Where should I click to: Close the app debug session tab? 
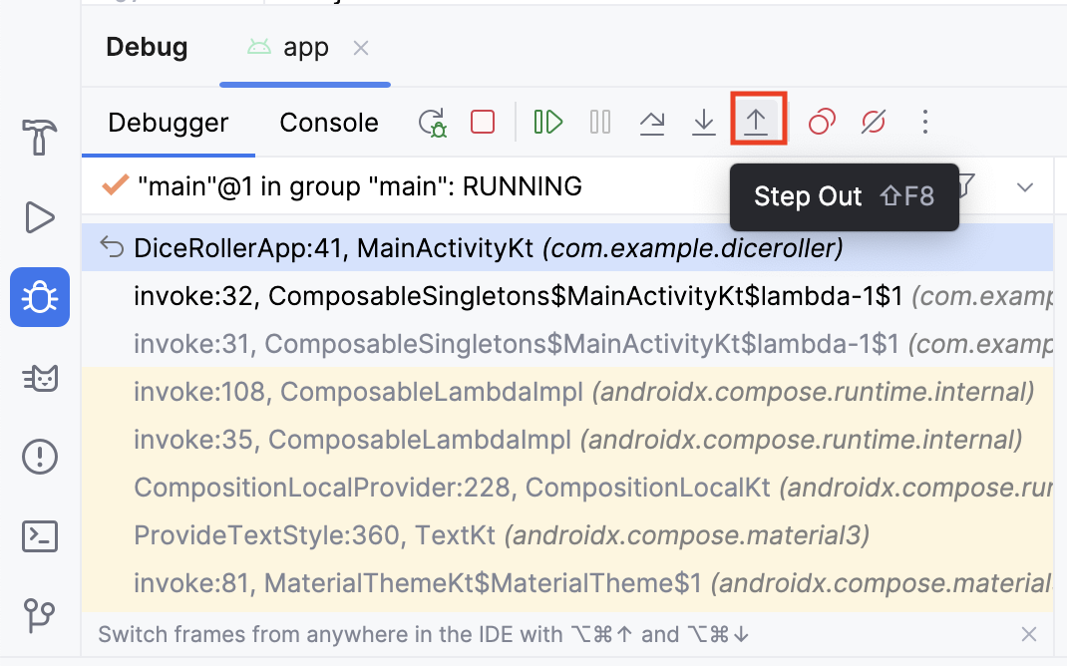(362, 48)
